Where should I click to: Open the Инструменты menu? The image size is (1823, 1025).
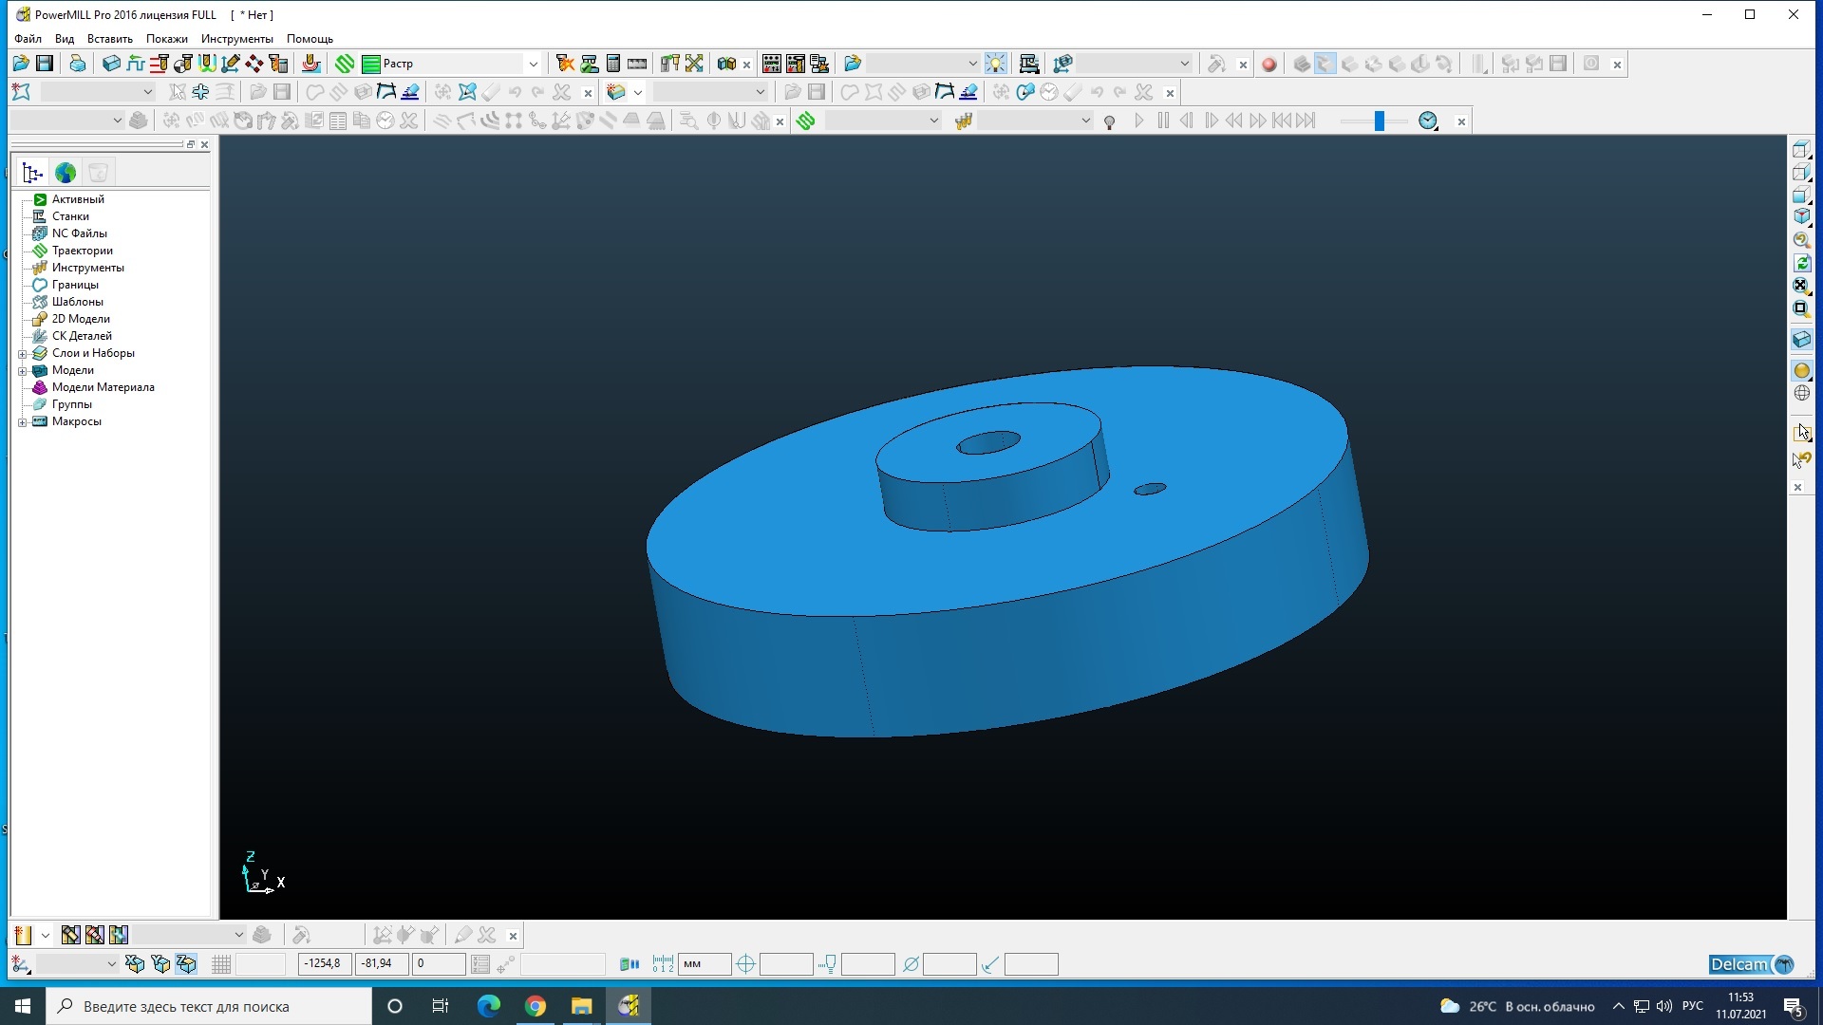(237, 39)
